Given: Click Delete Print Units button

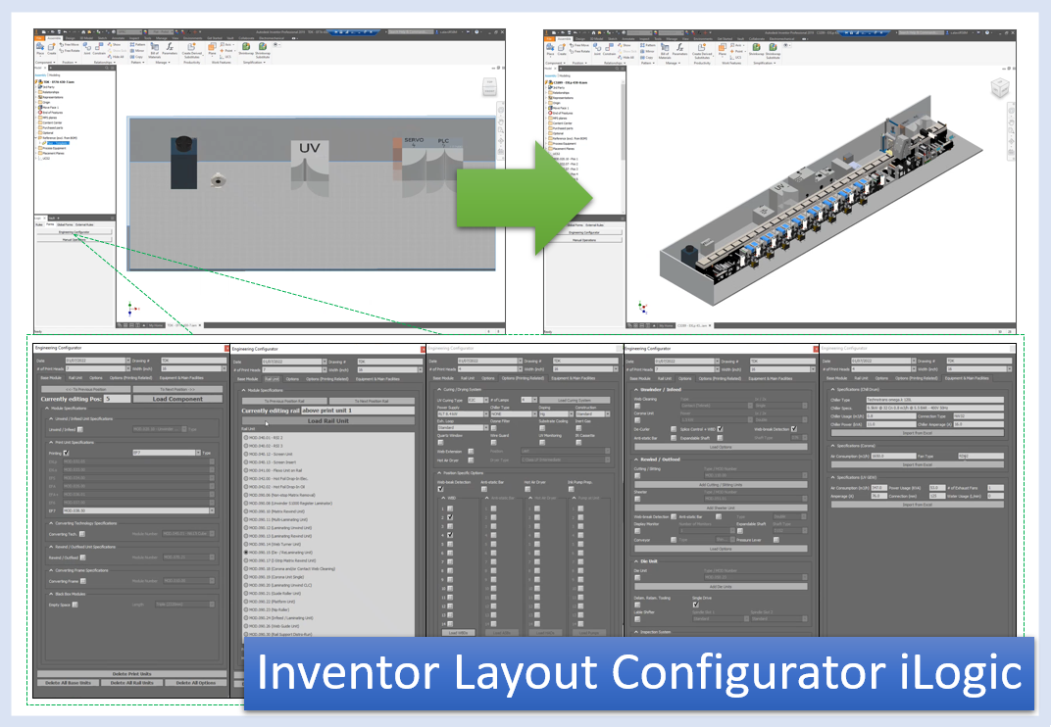Looking at the screenshot, I should (132, 674).
